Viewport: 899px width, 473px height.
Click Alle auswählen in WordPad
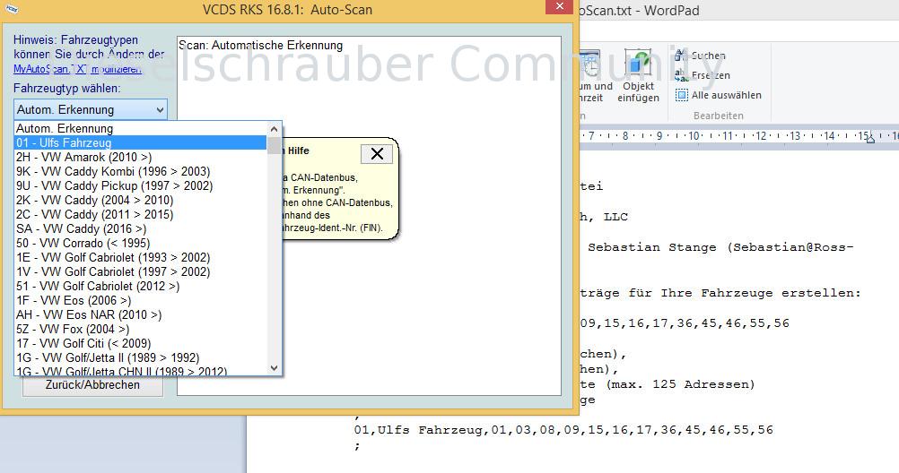(x=719, y=95)
